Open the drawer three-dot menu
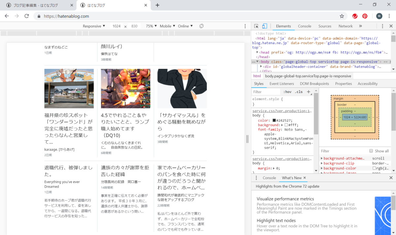 pos(256,178)
